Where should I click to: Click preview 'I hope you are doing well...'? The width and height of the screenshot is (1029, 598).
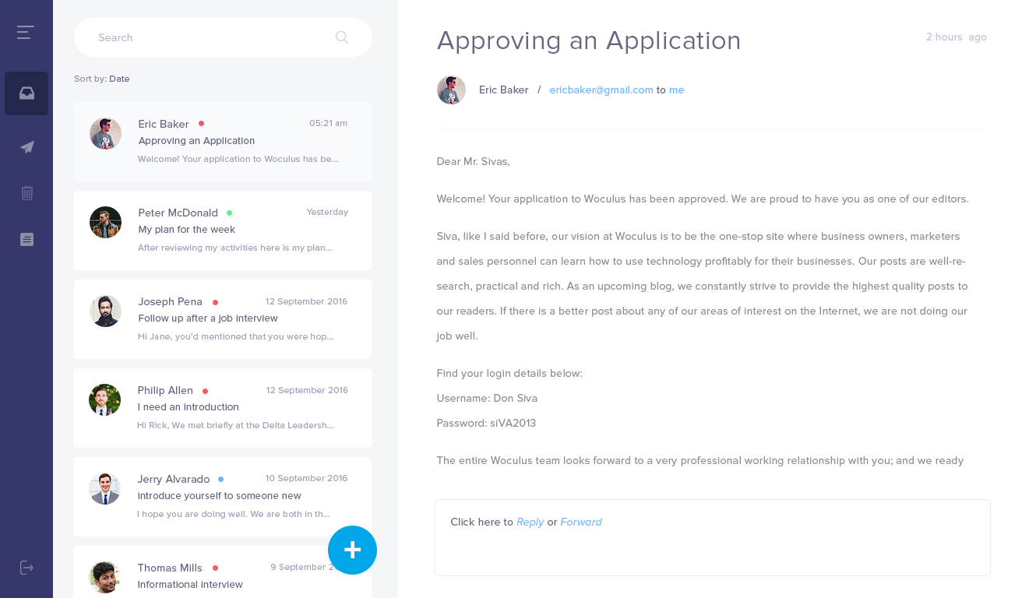(234, 514)
